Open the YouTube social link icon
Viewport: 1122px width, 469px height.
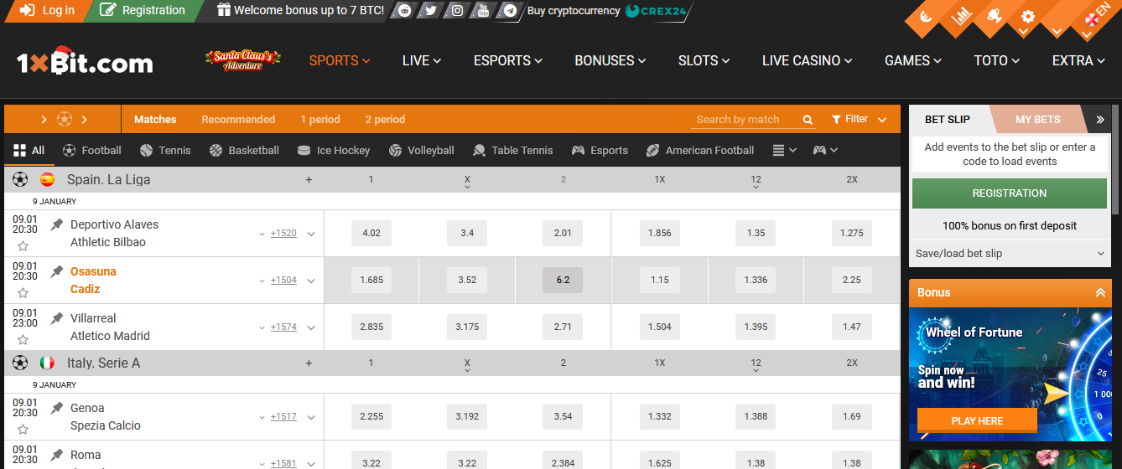[481, 11]
